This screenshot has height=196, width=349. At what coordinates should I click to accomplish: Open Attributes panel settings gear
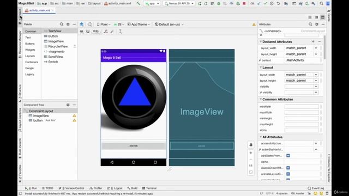[317, 24]
